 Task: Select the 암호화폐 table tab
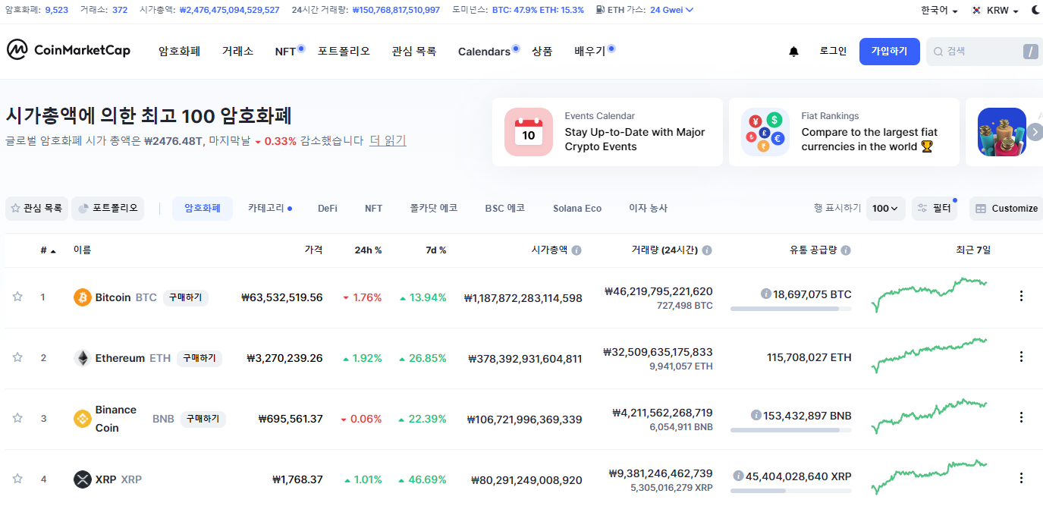(203, 208)
